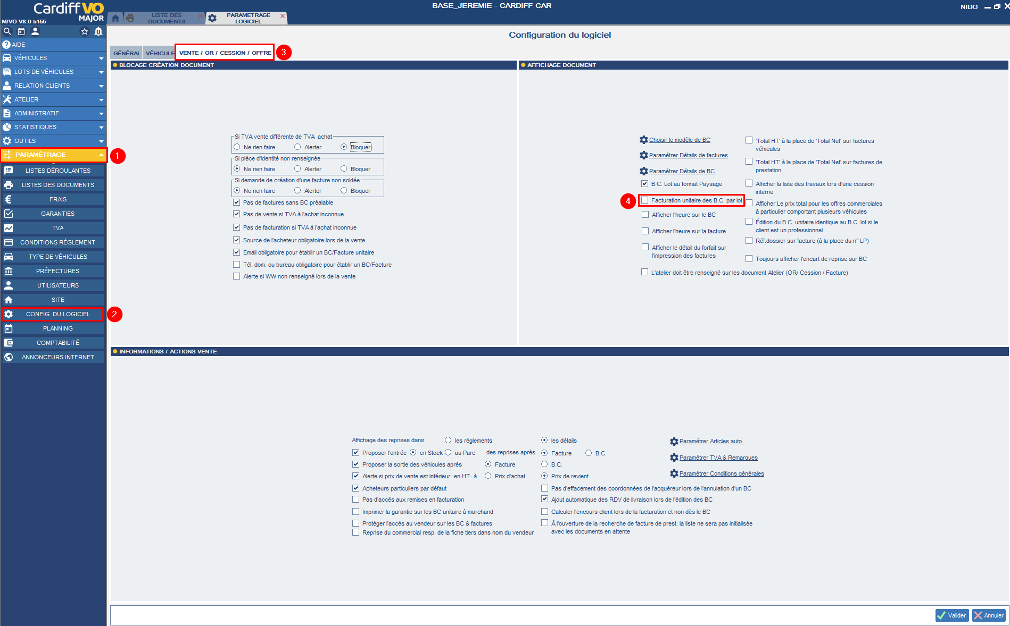The height and width of the screenshot is (626, 1010).
Task: Click the TVA chart icon
Action: 9,228
